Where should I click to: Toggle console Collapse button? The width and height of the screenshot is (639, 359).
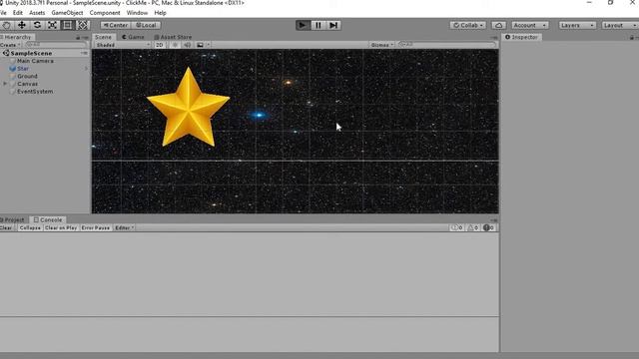click(x=30, y=228)
